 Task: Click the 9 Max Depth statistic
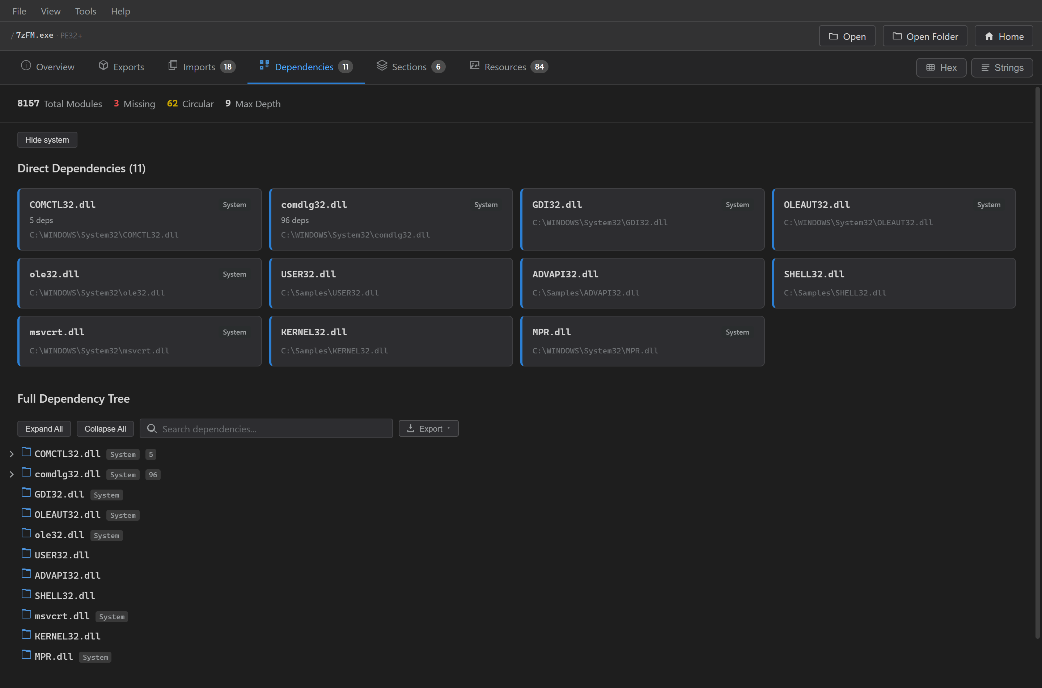click(x=253, y=104)
